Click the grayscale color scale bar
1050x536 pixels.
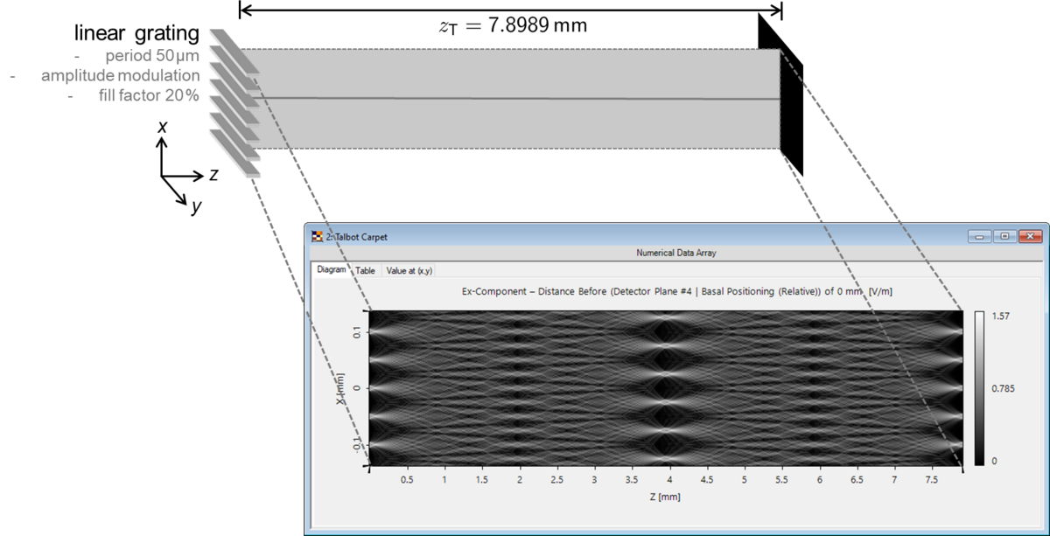point(980,387)
